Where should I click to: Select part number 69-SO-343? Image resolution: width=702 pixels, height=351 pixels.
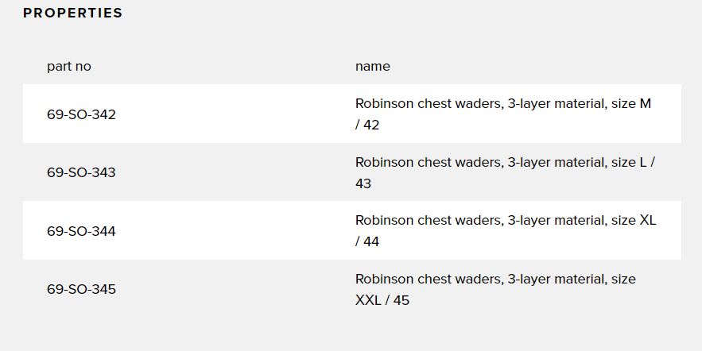pyautogui.click(x=81, y=172)
